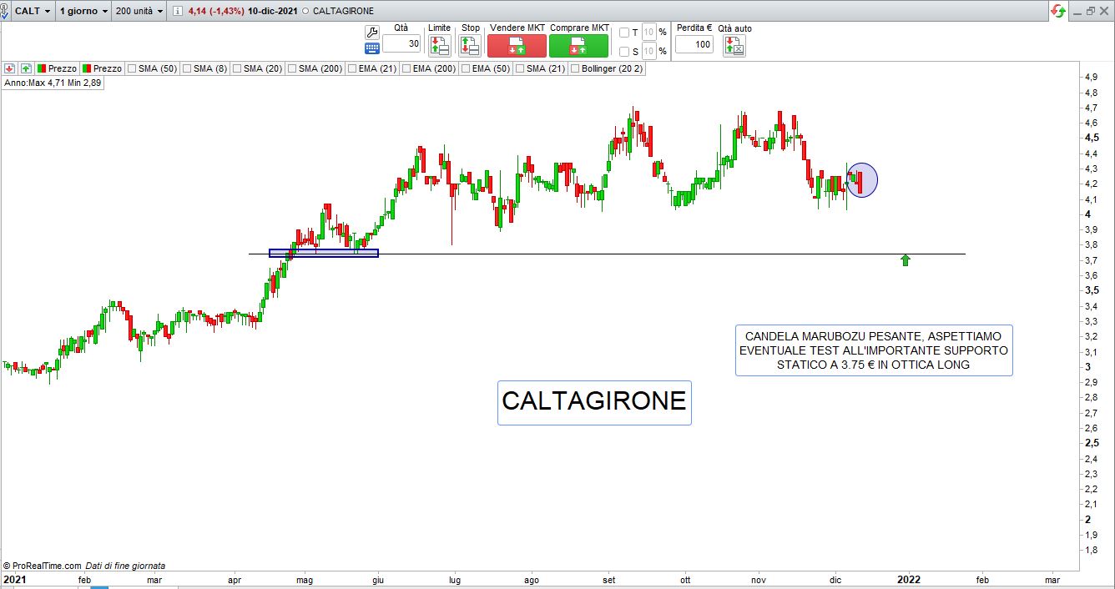This screenshot has height=589, width=1115.
Task: Select the first Prezzo candlestick legend item
Action: tap(57, 68)
